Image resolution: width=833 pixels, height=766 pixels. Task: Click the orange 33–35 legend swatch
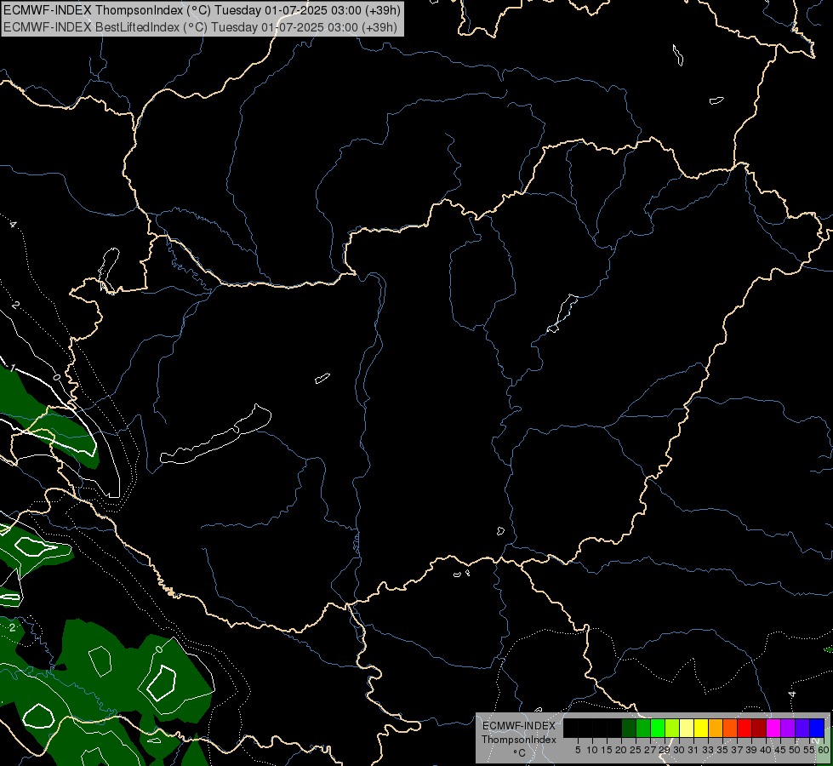[715, 729]
